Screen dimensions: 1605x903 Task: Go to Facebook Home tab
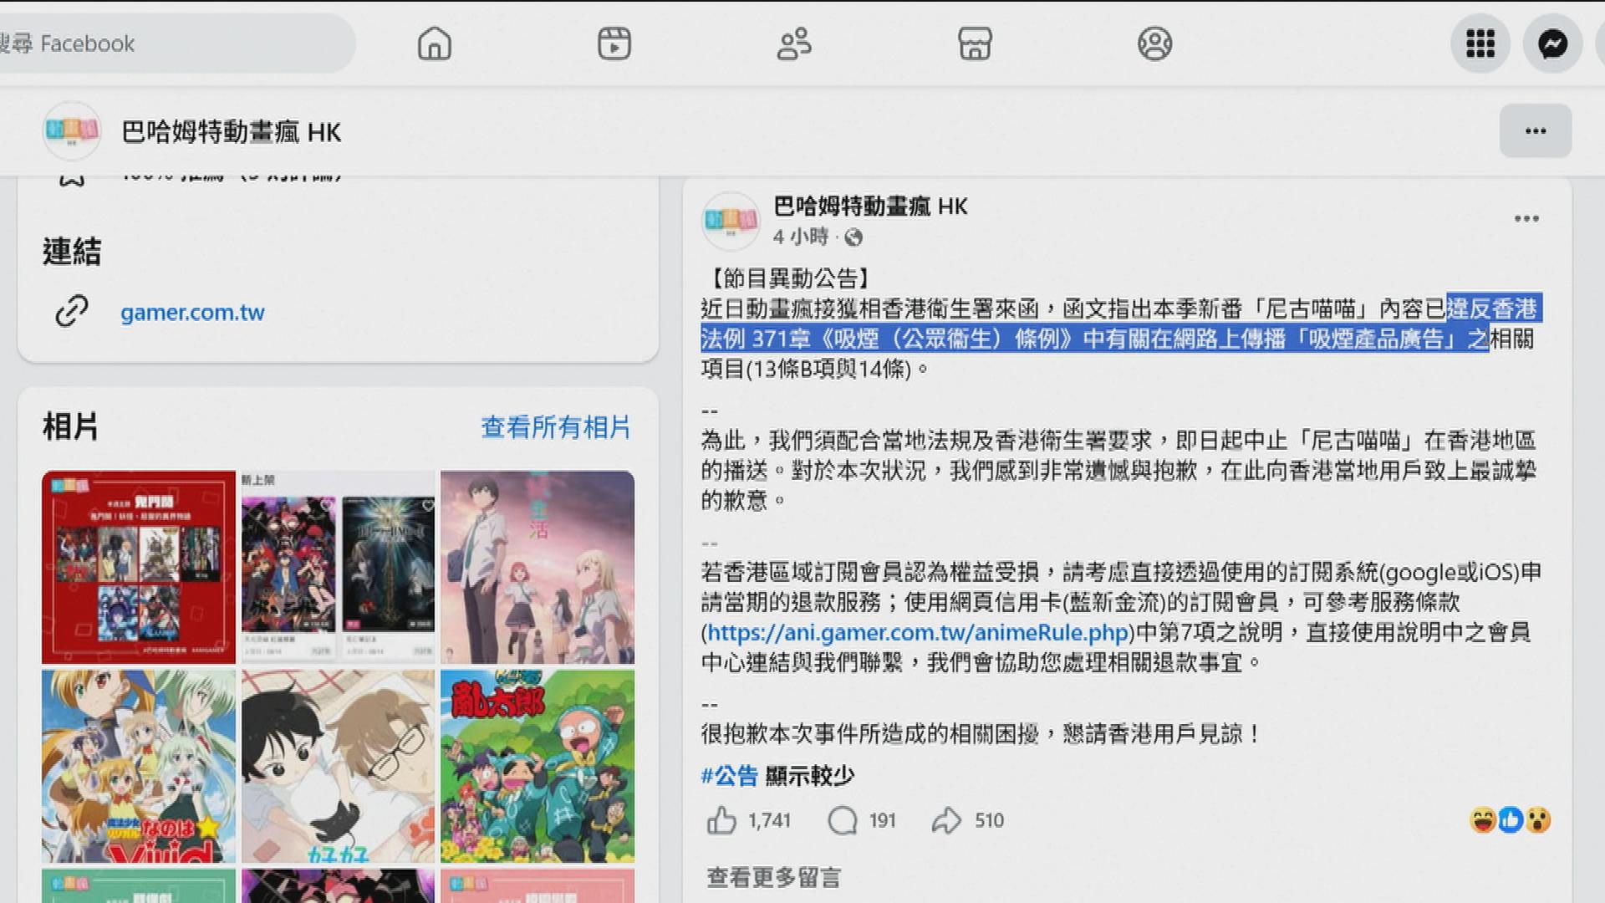[434, 43]
